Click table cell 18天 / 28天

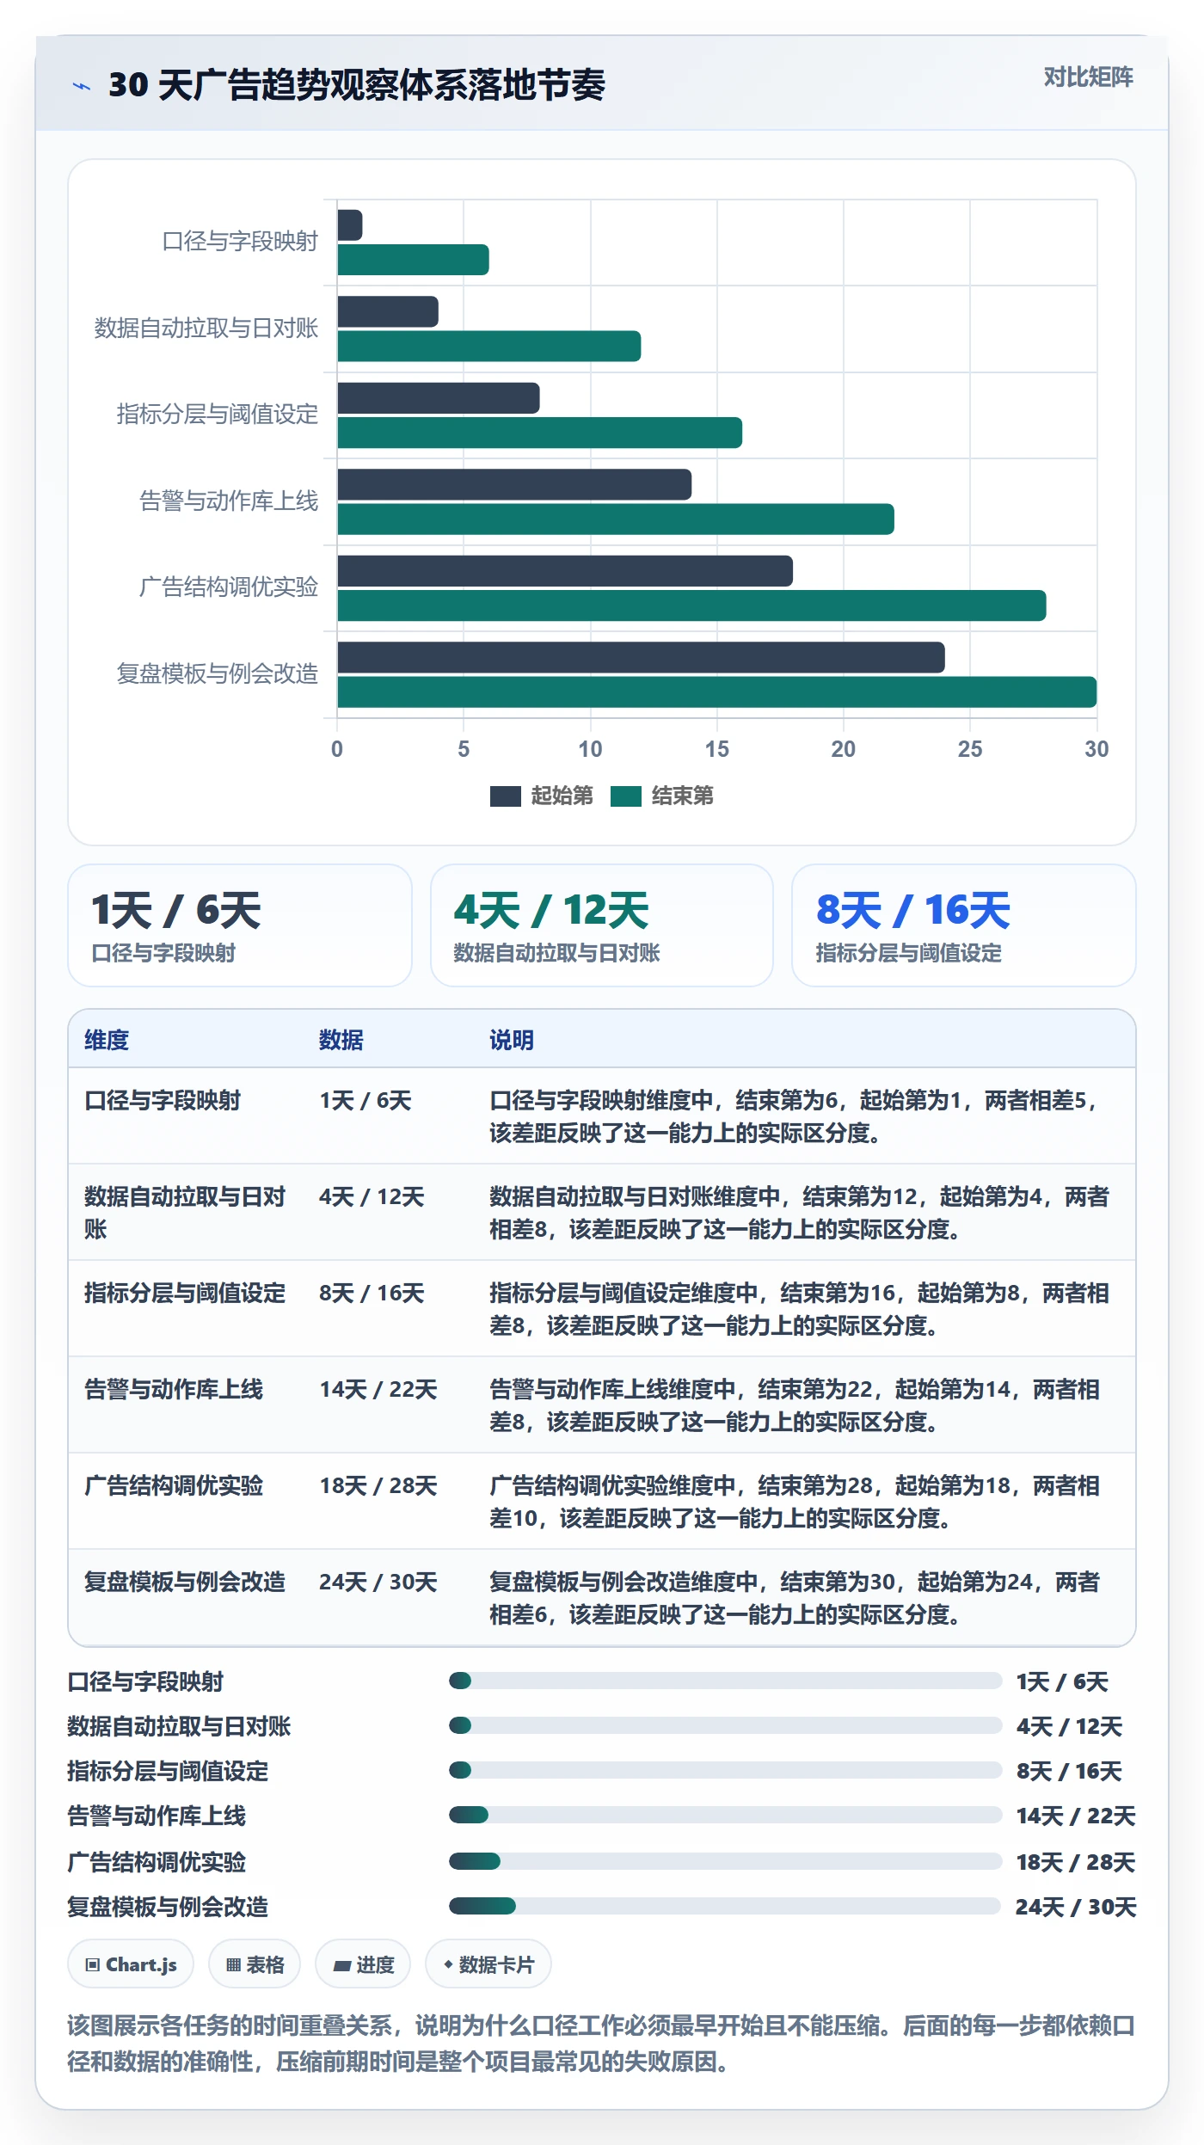[378, 1485]
